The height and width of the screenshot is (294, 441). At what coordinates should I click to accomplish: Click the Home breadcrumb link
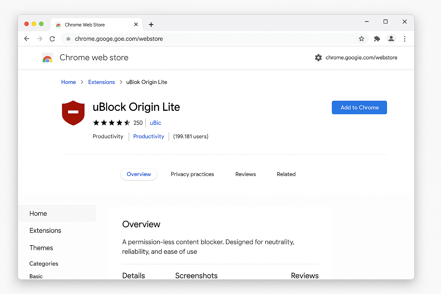[69, 82]
